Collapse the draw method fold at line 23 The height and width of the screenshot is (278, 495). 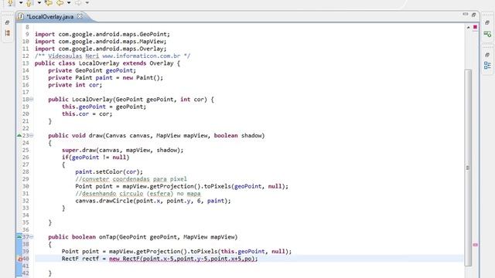[x=31, y=136]
